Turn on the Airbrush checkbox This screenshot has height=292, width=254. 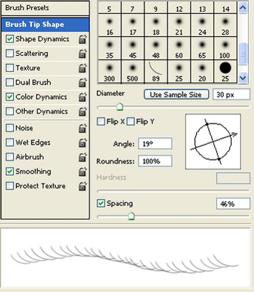10,157
